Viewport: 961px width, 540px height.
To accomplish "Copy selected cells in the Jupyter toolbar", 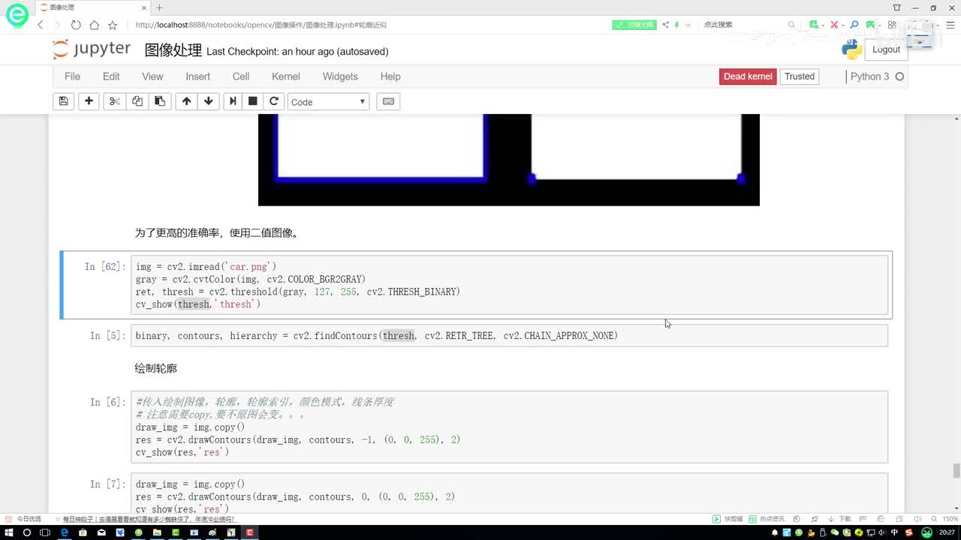I will 137,101.
